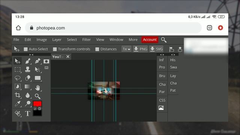The height and width of the screenshot is (135, 240).
Task: Enable the Transform controls checkbox
Action: (x=55, y=49)
